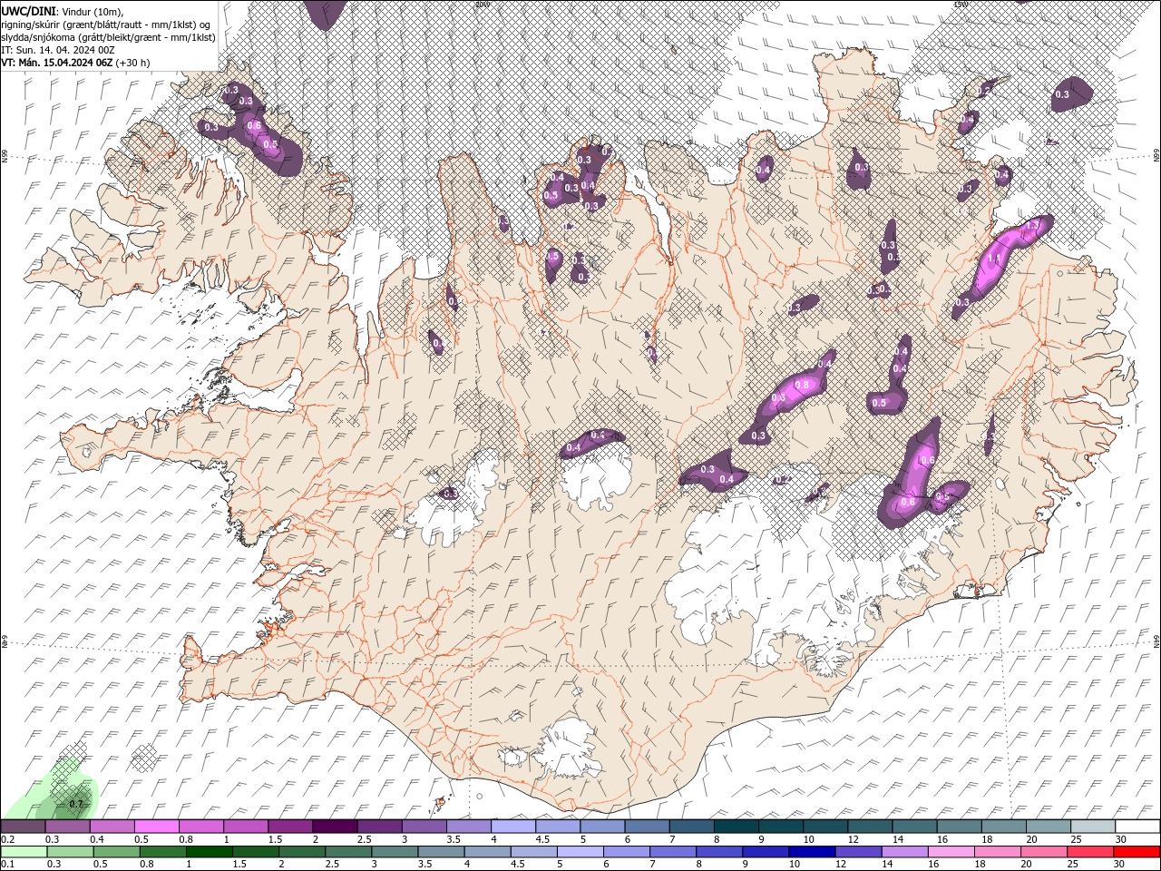Click the lightest green rain swatch from 0.1 to 0.3
This screenshot has width=1161, height=871.
coord(24,852)
